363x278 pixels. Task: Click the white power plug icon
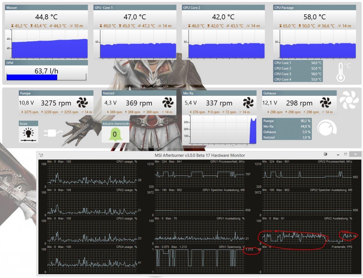point(53,133)
